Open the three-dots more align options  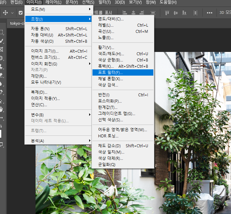(210, 13)
